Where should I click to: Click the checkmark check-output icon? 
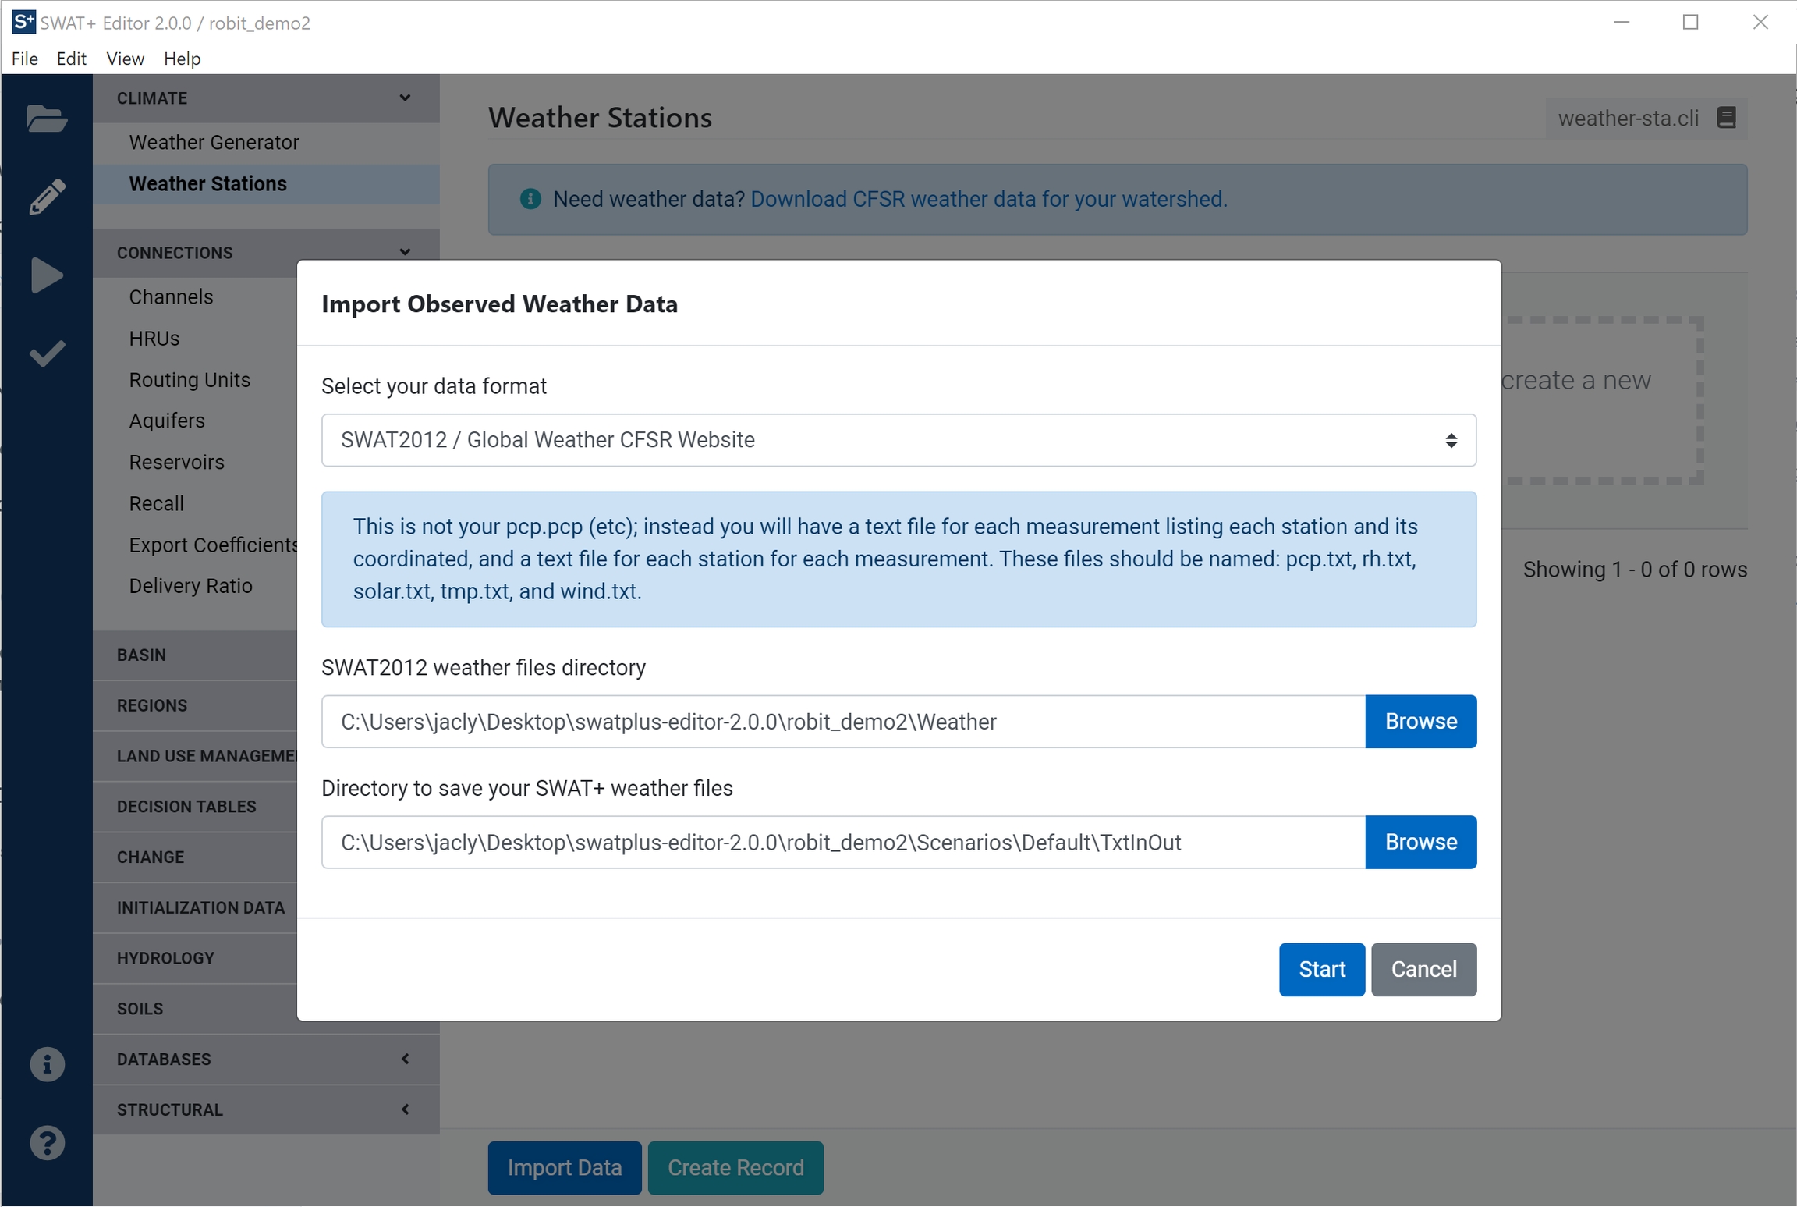[x=47, y=353]
